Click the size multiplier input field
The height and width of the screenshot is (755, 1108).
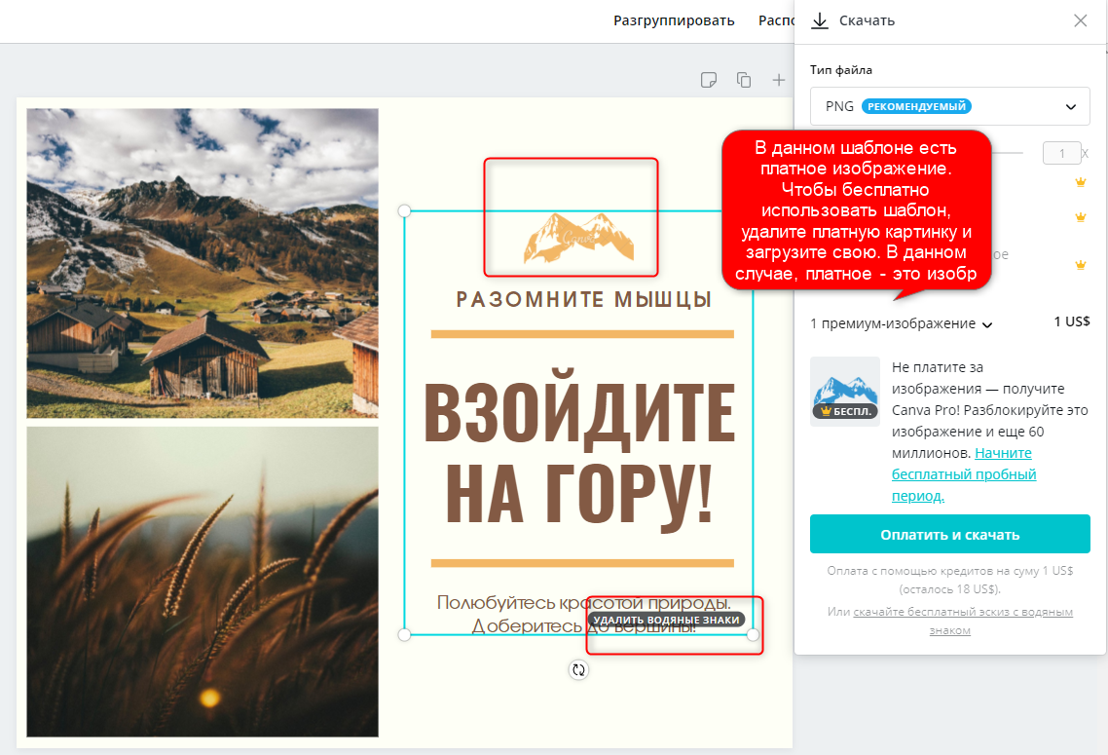tap(1060, 153)
